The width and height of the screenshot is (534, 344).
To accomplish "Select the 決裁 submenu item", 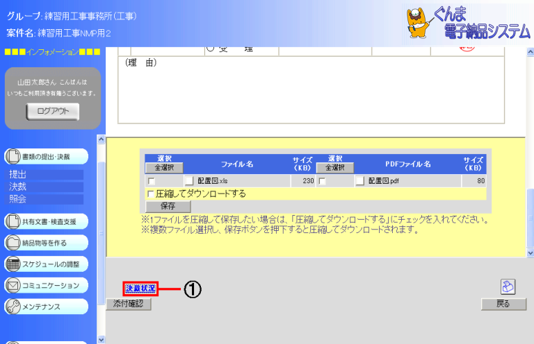I will 44,187.
